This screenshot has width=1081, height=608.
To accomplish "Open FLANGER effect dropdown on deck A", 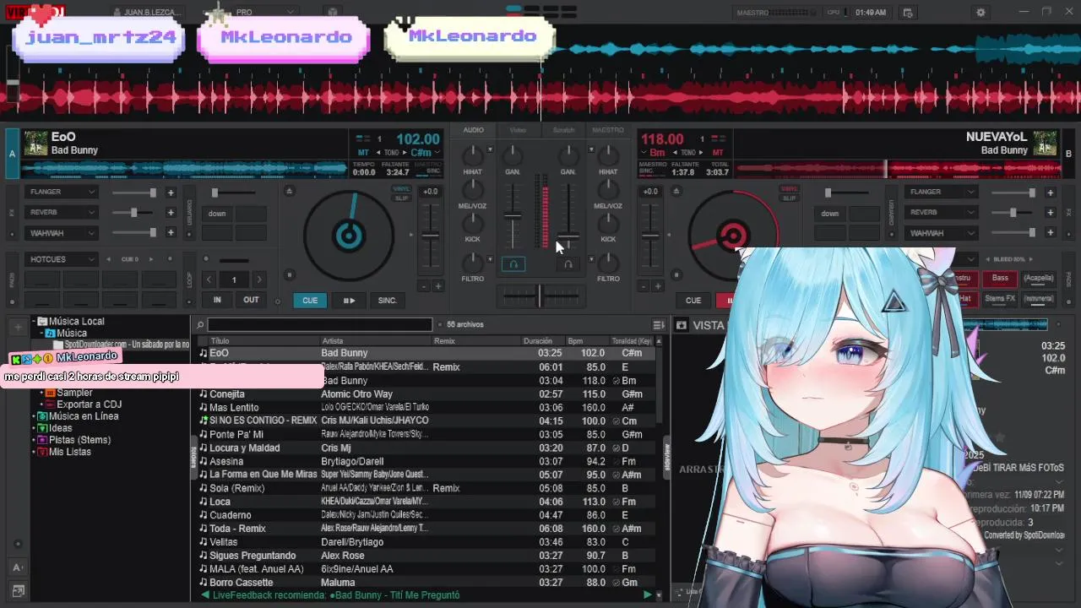I will (62, 192).
